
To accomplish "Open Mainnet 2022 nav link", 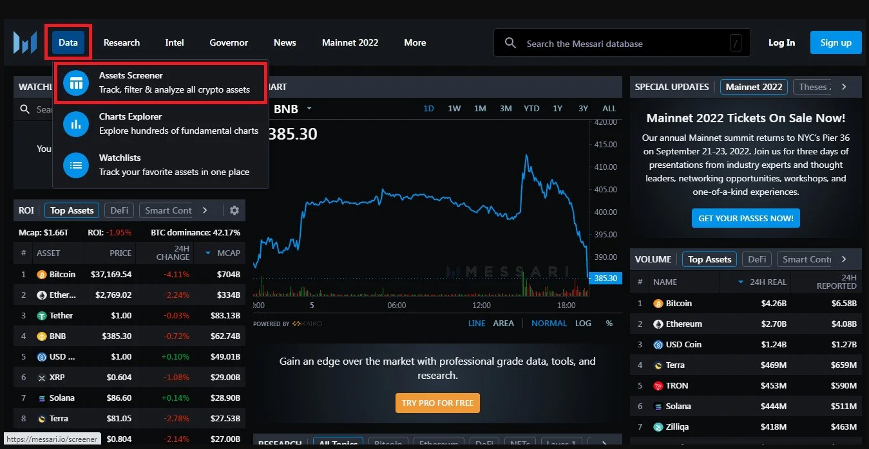I will pos(350,42).
